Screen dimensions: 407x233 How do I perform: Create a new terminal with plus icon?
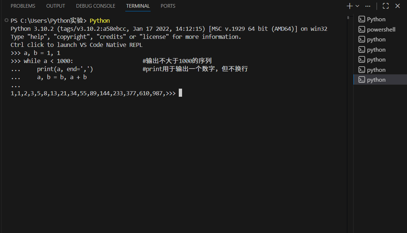tap(349, 6)
